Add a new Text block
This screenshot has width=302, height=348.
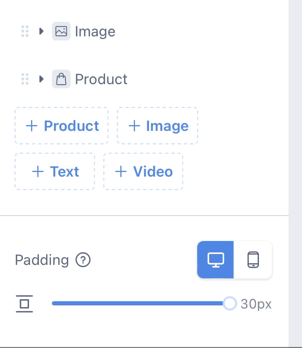pyautogui.click(x=55, y=171)
